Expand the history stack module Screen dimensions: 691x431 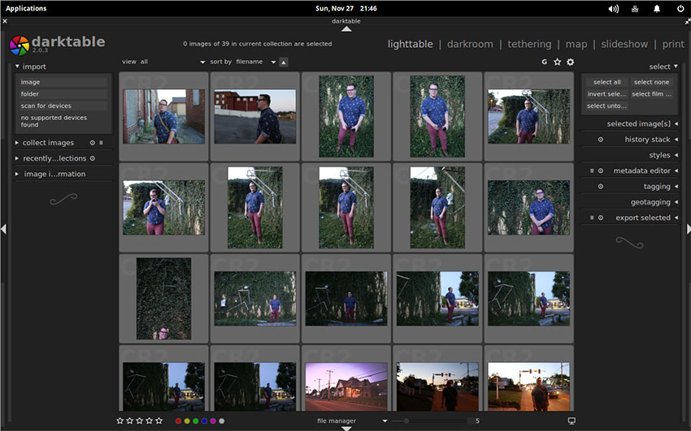click(x=647, y=140)
